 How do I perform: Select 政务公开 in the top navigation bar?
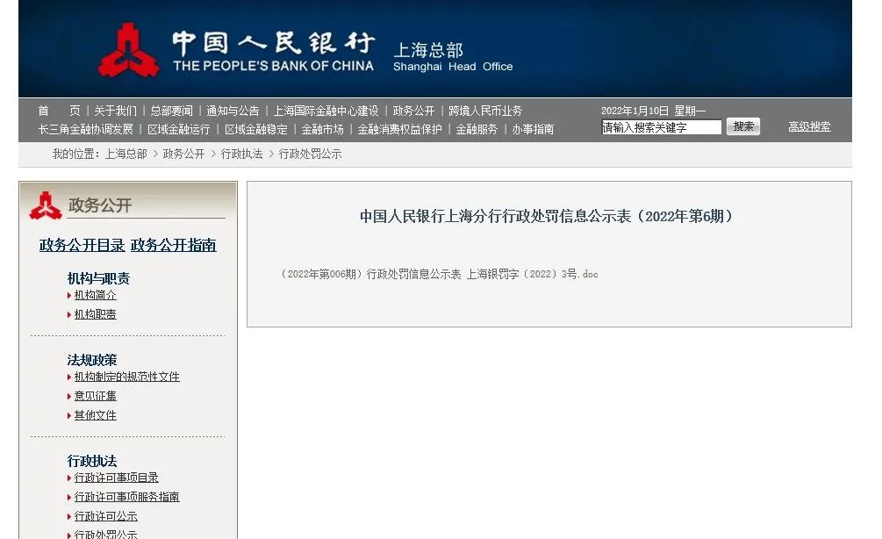click(414, 111)
